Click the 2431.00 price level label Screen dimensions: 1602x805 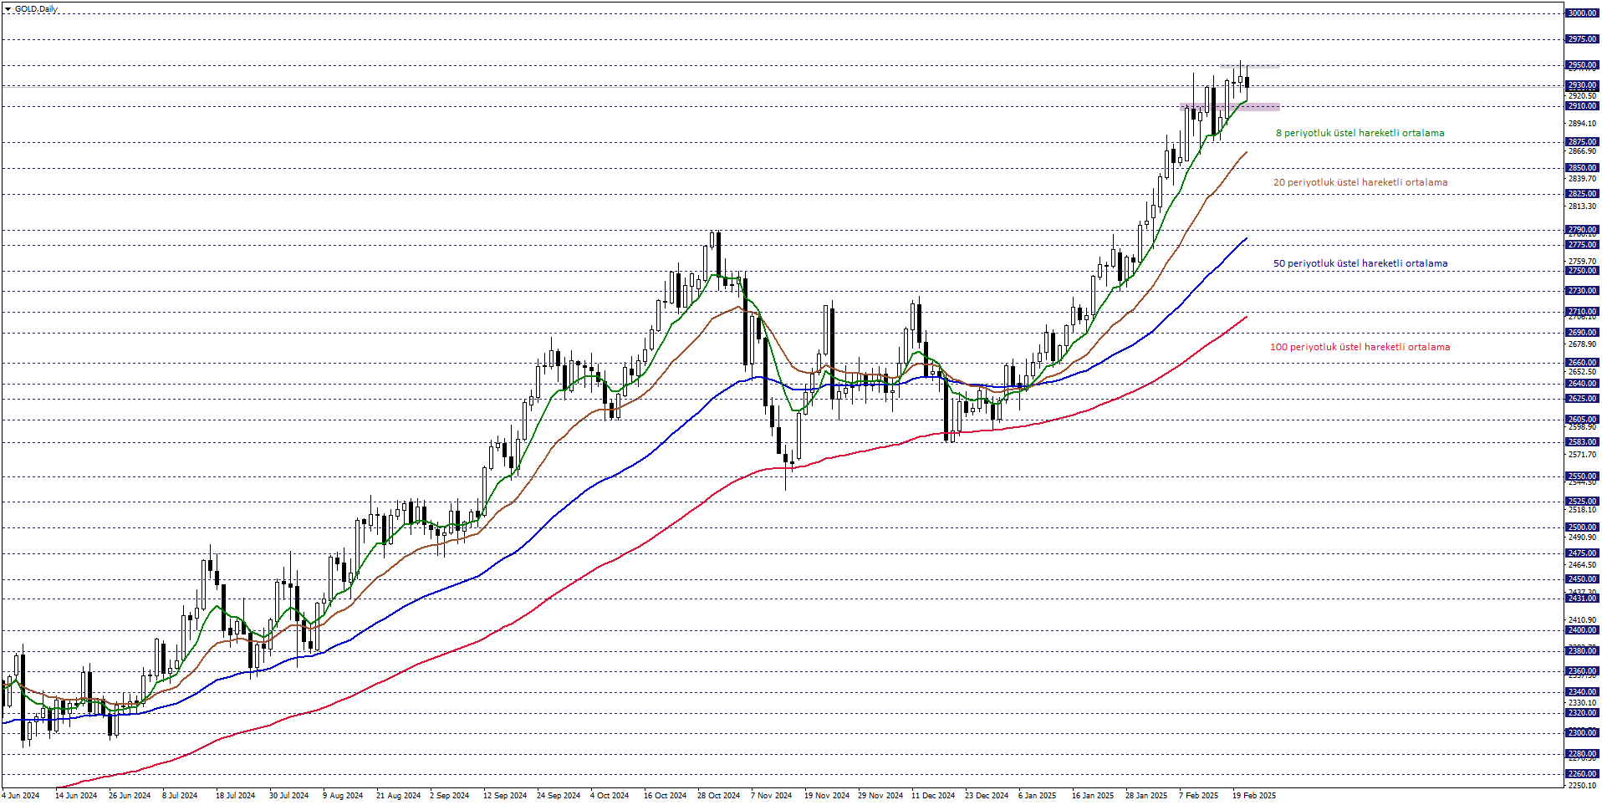(1582, 599)
